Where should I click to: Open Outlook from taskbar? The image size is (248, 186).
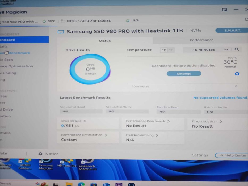coord(106,184)
